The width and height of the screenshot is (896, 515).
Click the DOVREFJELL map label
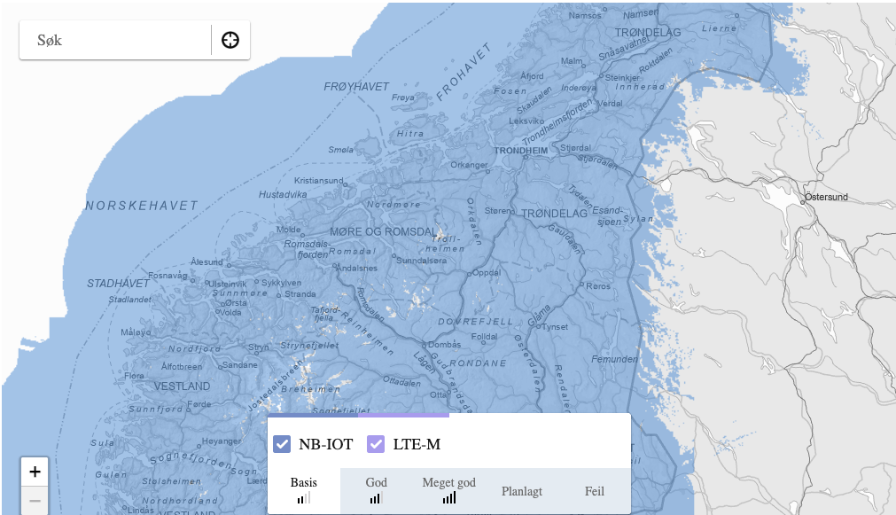click(x=475, y=322)
